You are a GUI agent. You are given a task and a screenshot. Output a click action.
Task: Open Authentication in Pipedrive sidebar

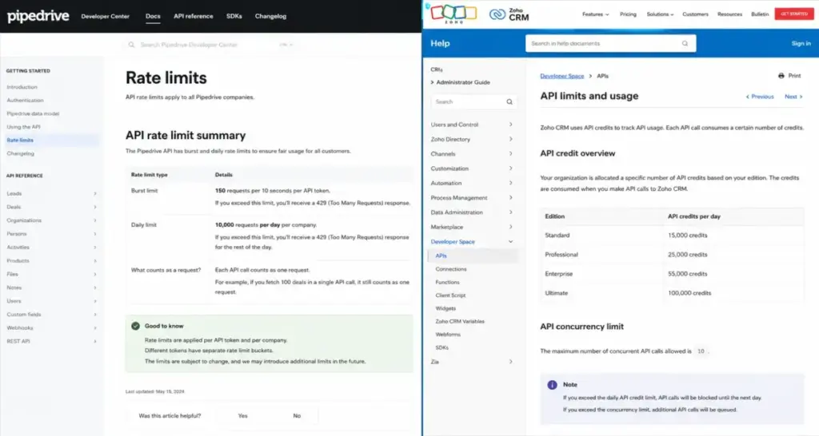click(25, 100)
